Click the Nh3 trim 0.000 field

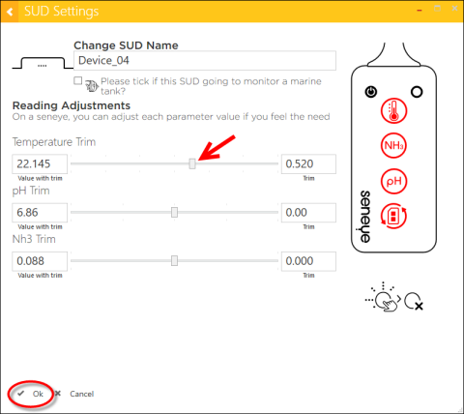pyautogui.click(x=308, y=261)
